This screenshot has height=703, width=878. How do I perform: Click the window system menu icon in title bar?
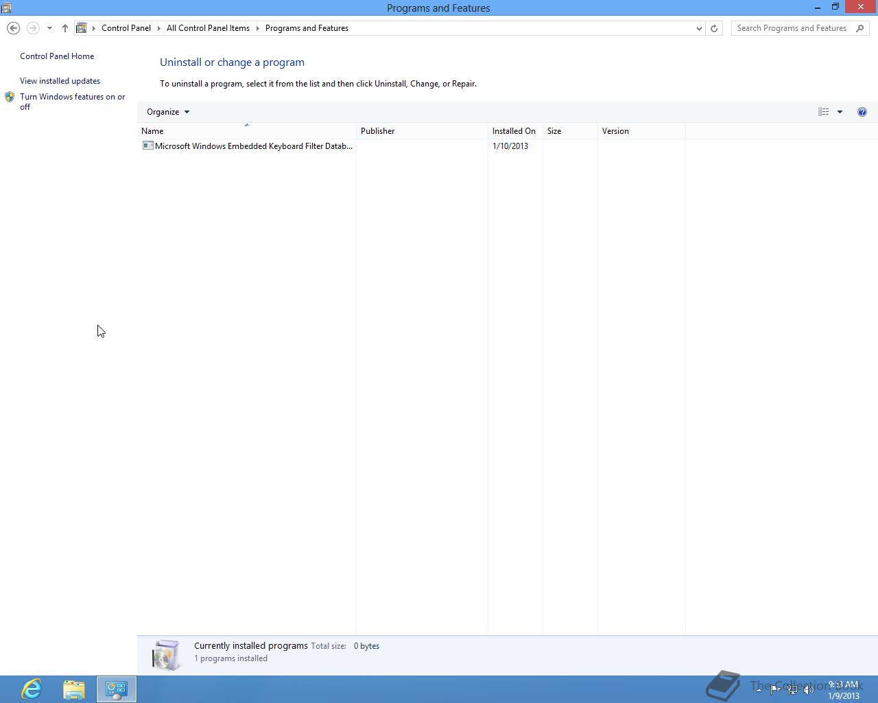coord(6,8)
